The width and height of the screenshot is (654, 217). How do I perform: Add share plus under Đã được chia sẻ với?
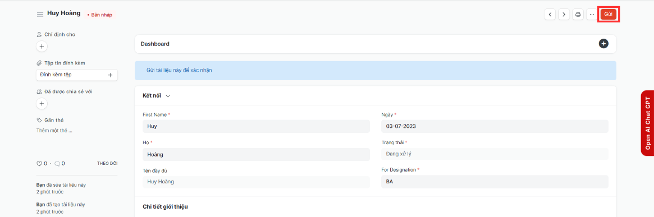point(42,103)
